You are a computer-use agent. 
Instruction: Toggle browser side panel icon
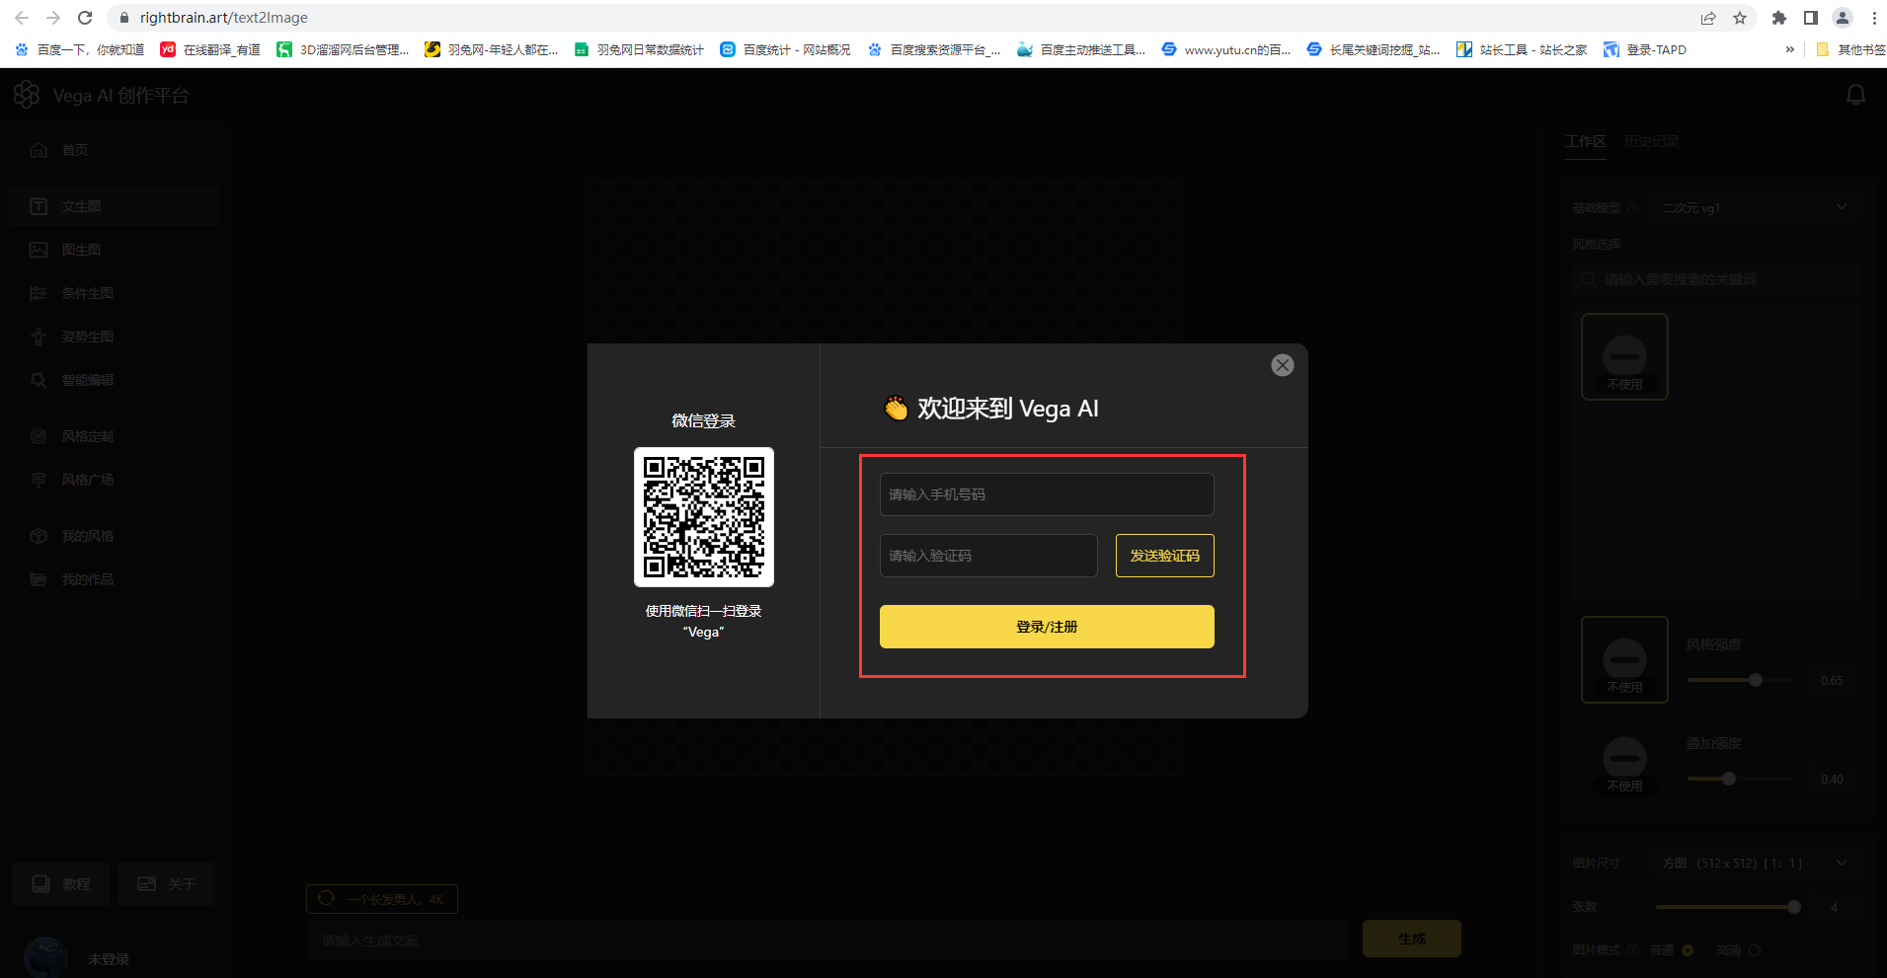(x=1811, y=18)
